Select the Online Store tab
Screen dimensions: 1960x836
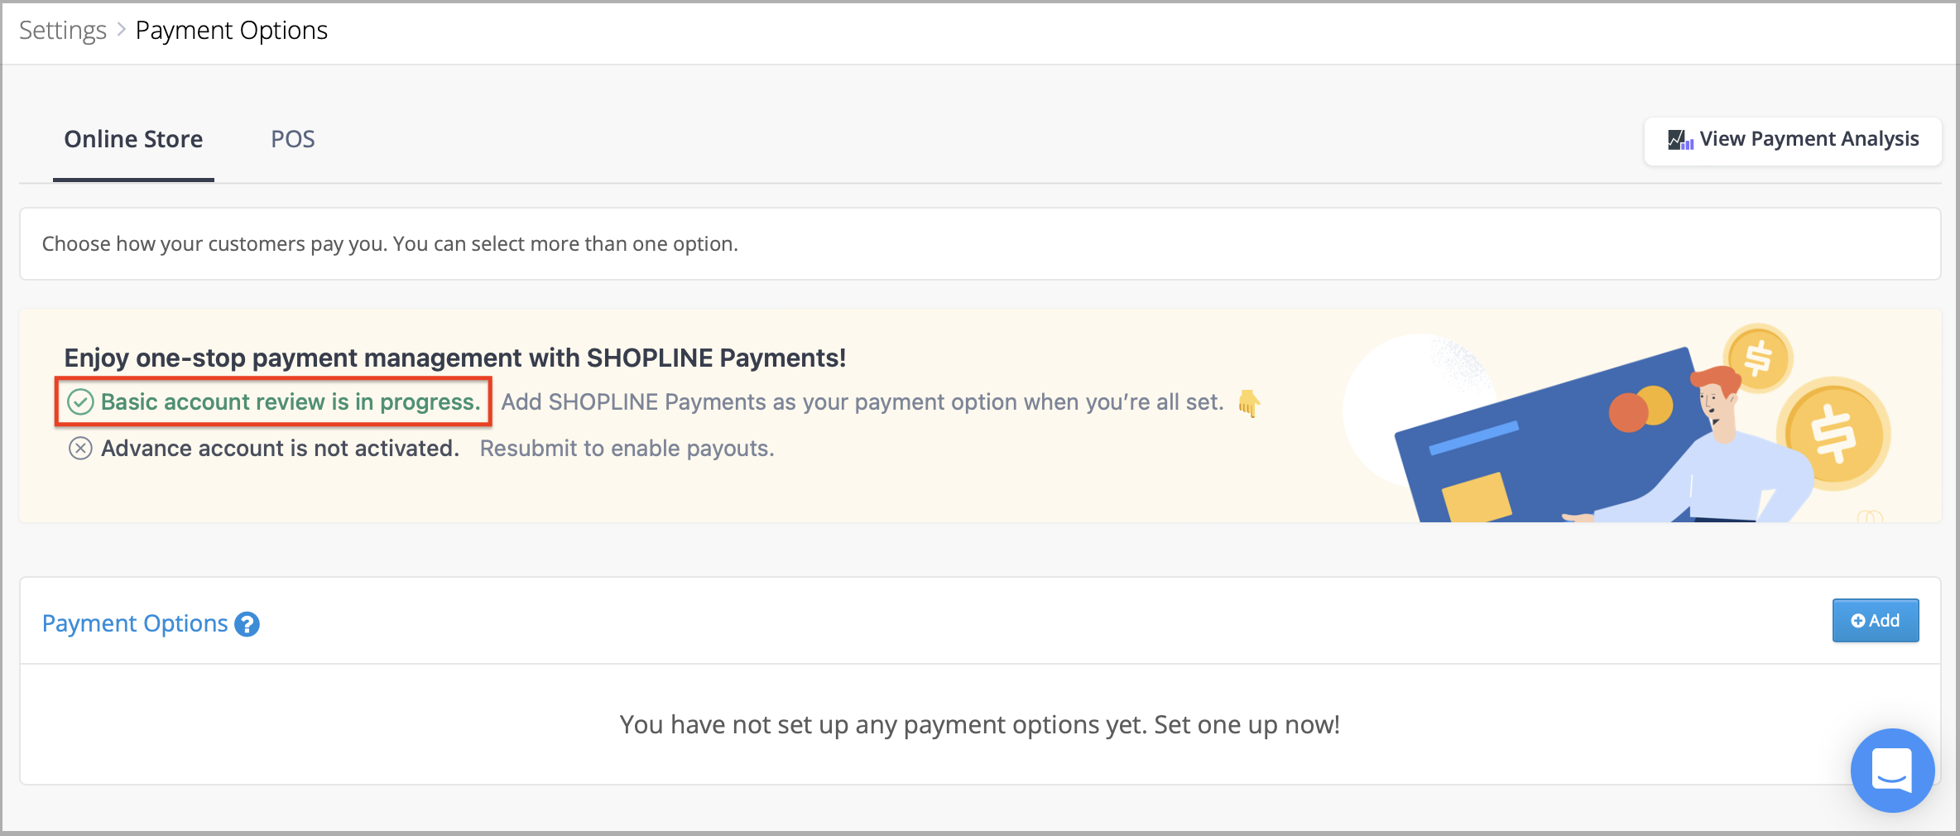tap(133, 139)
